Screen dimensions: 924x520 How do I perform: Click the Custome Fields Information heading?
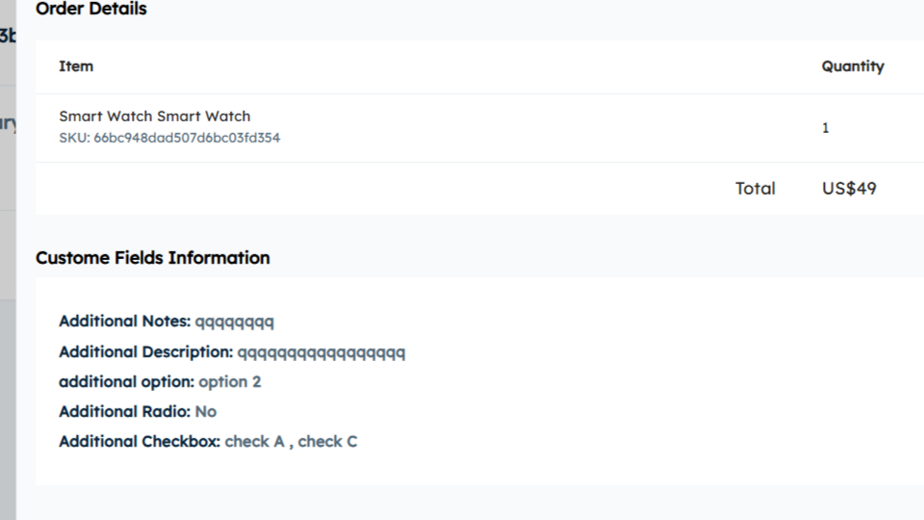pos(152,258)
